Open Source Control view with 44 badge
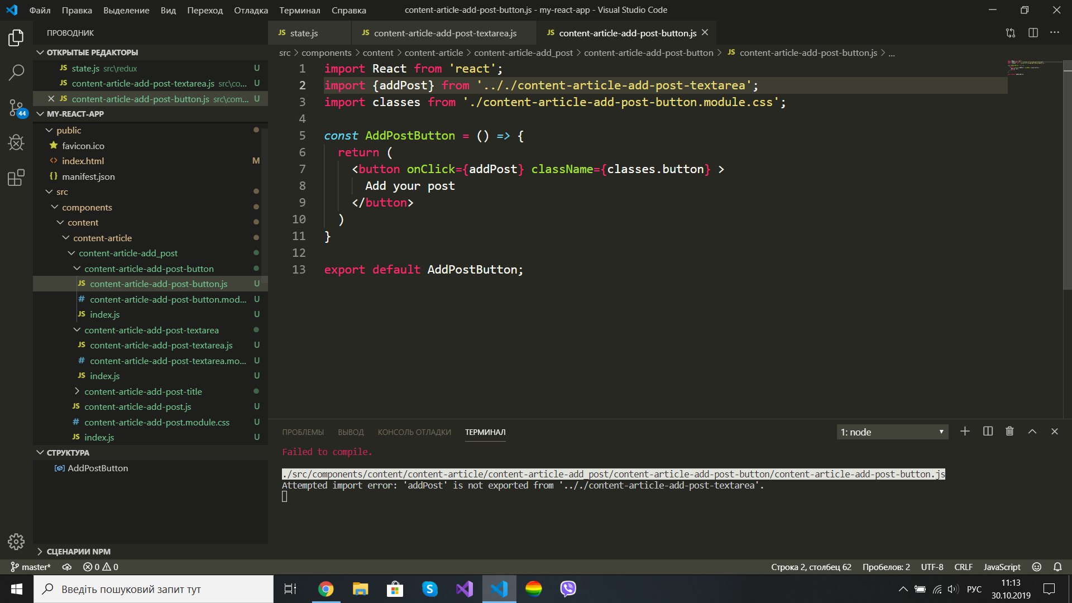The height and width of the screenshot is (603, 1072). 16,107
